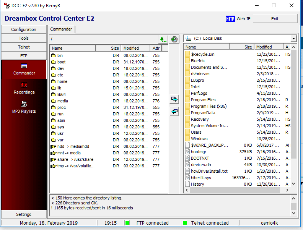
Task: Click the hdd symlink pointing-hand icon
Action: coord(53,147)
